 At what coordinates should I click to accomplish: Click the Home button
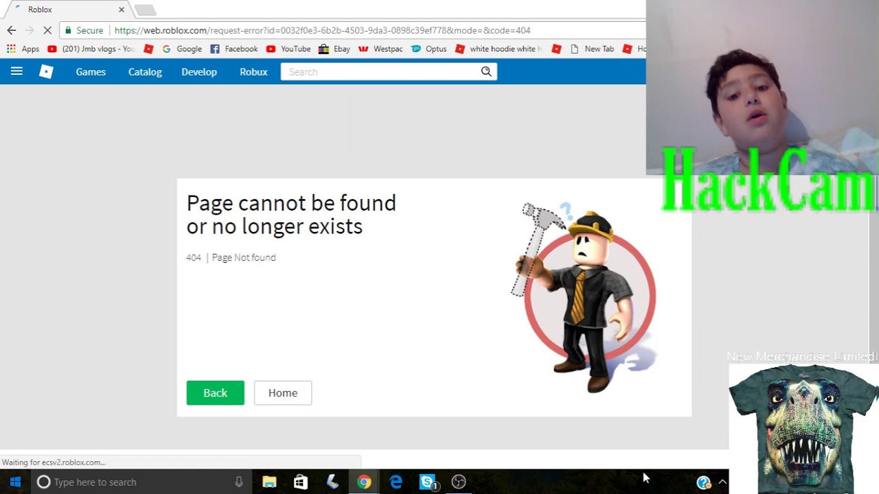pyautogui.click(x=283, y=392)
